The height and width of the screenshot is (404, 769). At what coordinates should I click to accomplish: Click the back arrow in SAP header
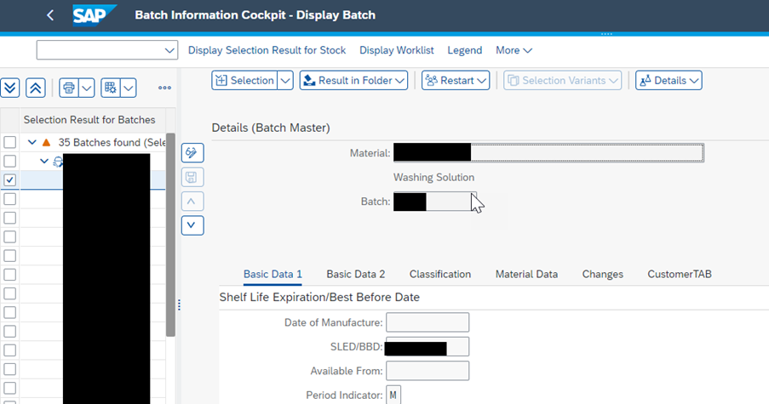click(x=50, y=15)
